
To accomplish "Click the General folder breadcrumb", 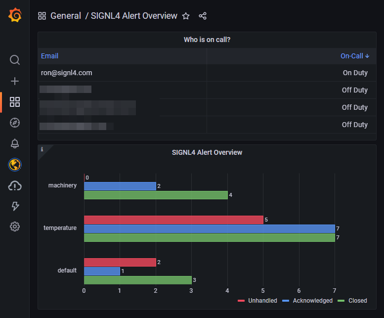I will coord(66,16).
